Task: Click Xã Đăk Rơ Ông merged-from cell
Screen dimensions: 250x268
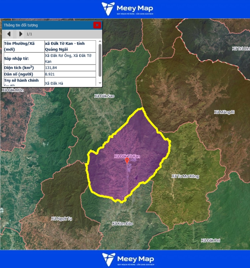Action: click(x=70, y=58)
